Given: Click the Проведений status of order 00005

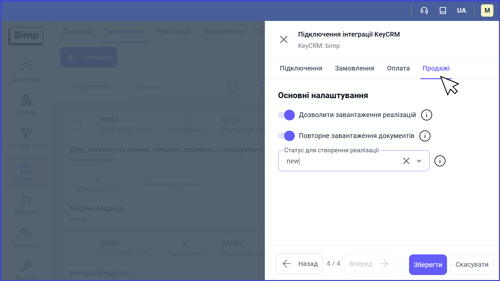Looking at the screenshot, I should point(186,125).
